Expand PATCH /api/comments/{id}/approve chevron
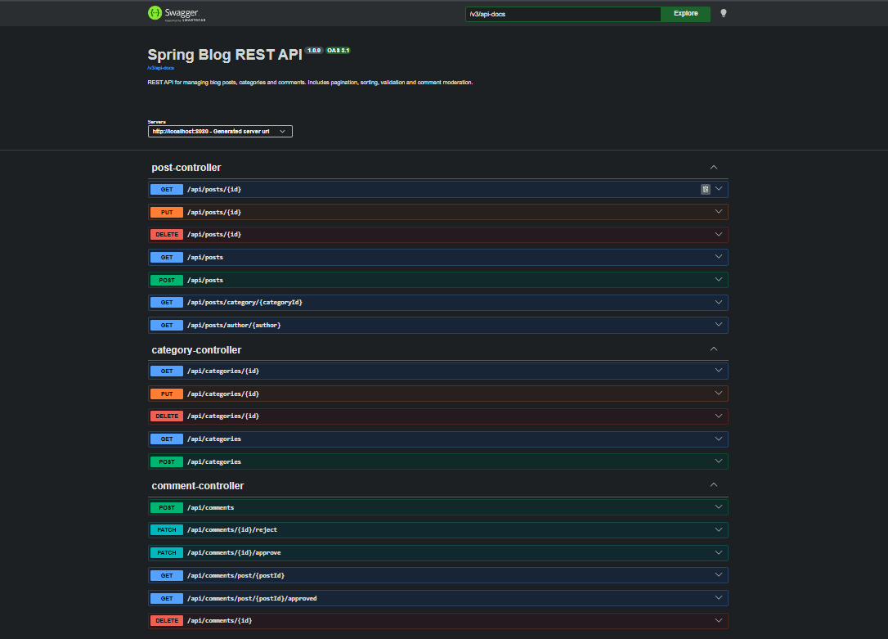Image resolution: width=888 pixels, height=639 pixels. 719,552
